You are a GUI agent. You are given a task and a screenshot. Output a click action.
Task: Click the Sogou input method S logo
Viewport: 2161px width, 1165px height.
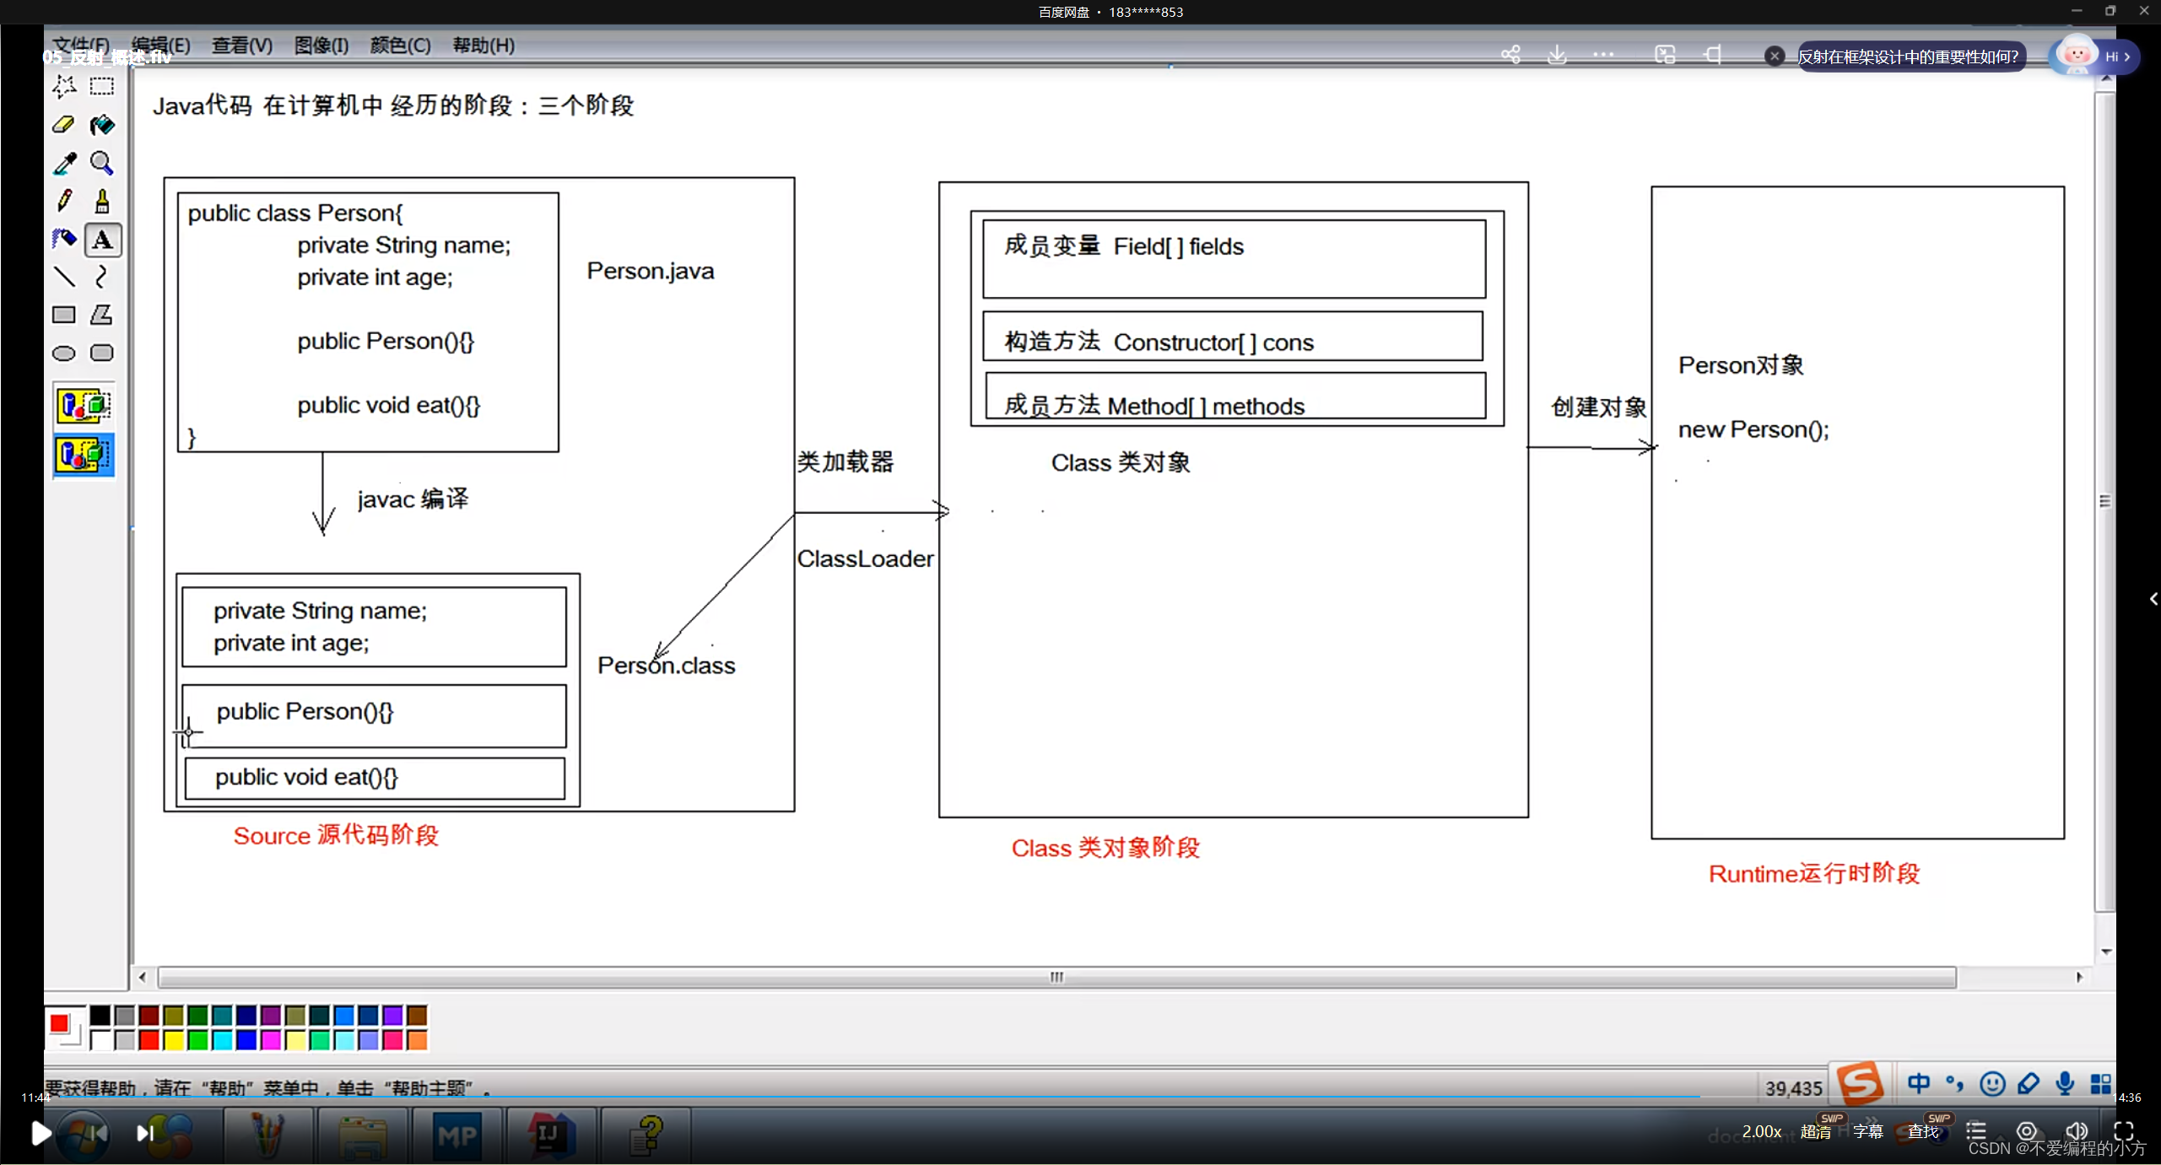coord(1861,1083)
